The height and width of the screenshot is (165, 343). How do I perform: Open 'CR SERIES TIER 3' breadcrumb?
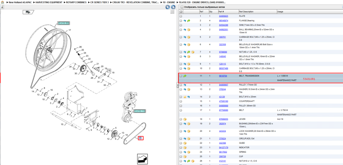99,2
